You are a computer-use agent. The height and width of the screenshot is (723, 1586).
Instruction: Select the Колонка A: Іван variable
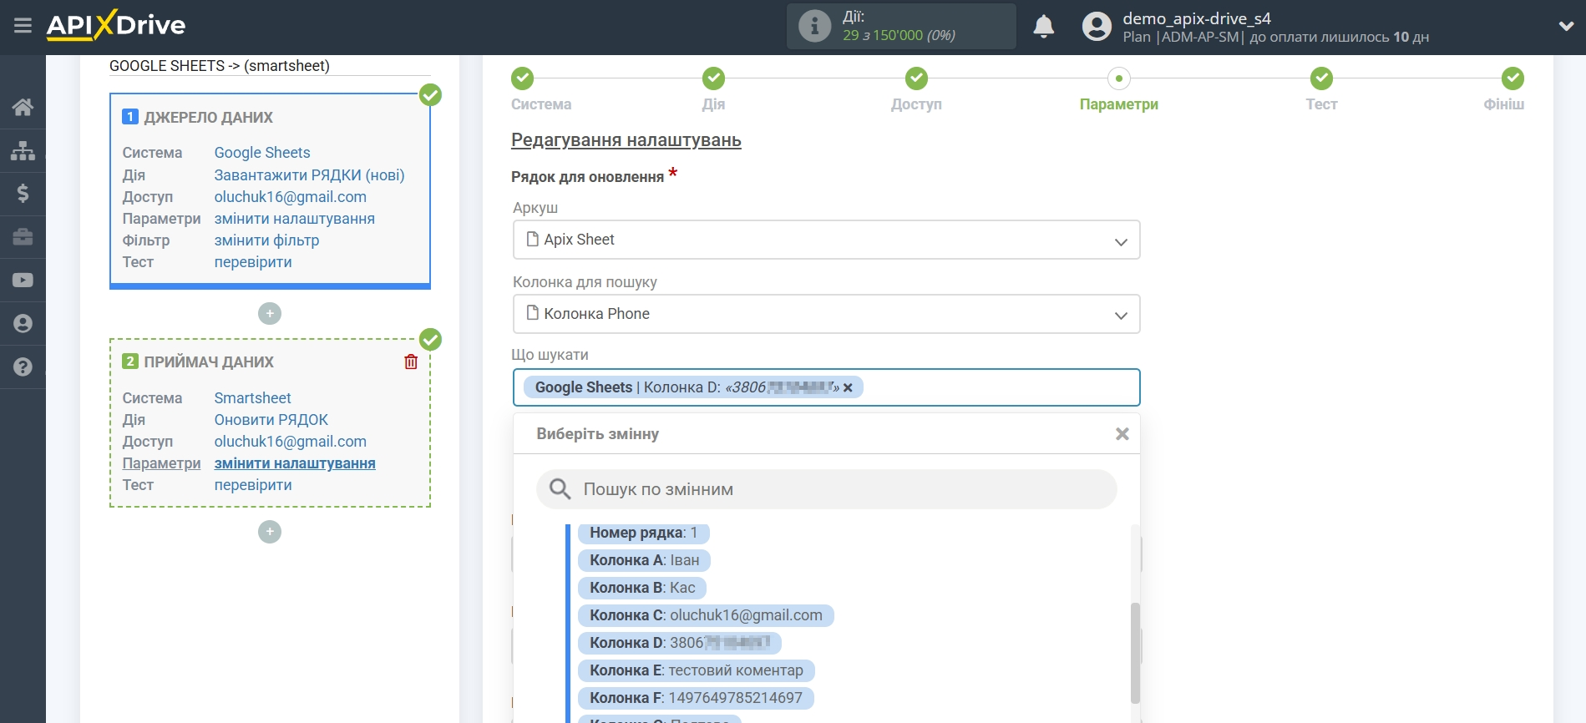pos(644,560)
